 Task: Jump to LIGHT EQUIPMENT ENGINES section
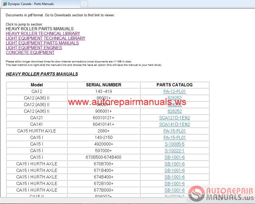(x=34, y=48)
